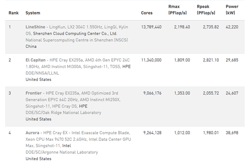Screen dimensions: 250x166
Task: Open the Aurora system link
Action: coord(32,133)
